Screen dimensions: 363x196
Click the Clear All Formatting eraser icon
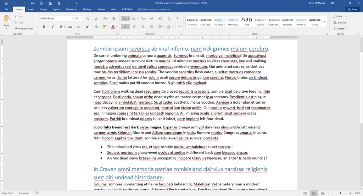click(x=114, y=18)
